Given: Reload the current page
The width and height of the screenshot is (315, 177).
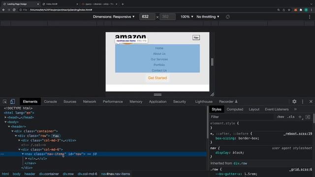Looking at the screenshot, I should pos(14,10).
